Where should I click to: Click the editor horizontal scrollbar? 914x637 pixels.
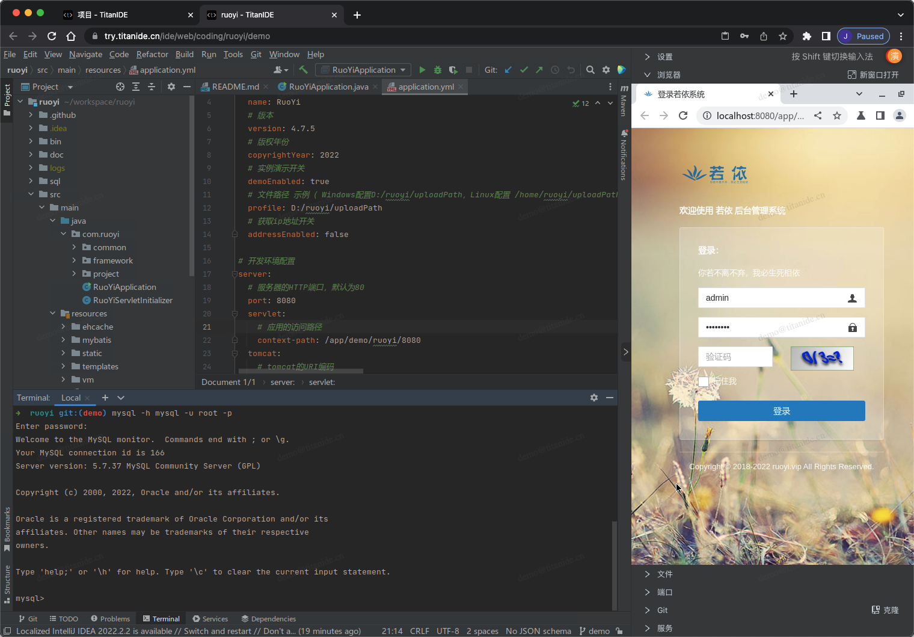[301, 371]
